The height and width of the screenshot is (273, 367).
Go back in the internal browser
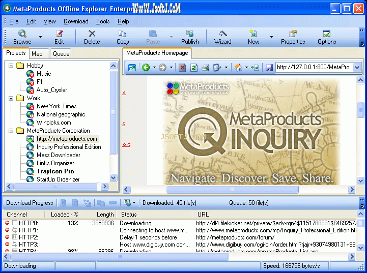[146, 68]
